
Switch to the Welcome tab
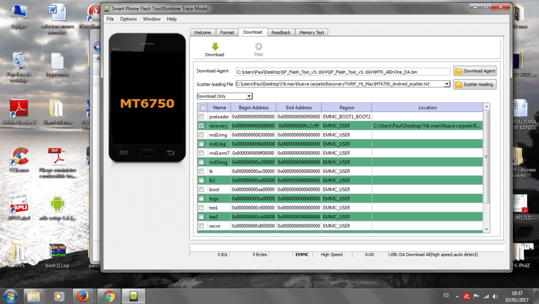(202, 32)
